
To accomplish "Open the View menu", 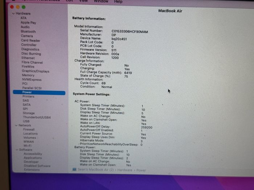I will (83, 1).
